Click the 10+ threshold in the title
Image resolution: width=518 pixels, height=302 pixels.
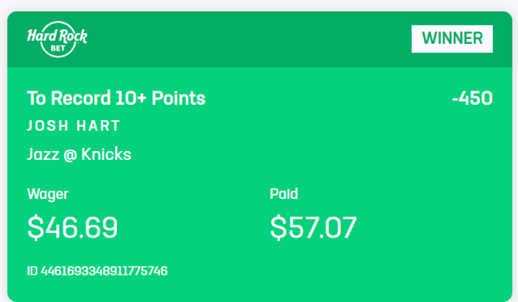click(x=131, y=98)
